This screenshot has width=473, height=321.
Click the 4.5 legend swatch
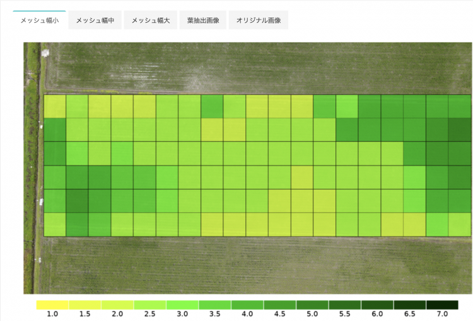[280, 305]
